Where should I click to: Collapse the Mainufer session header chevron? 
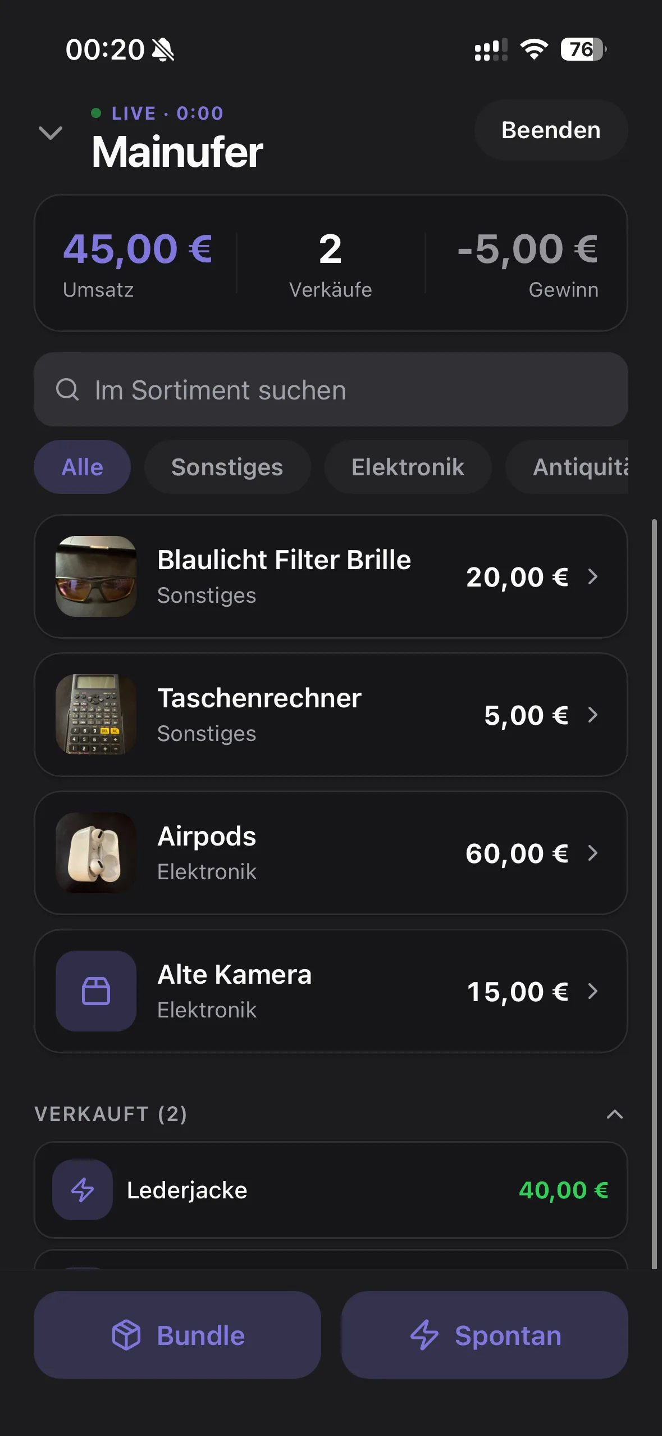tap(51, 133)
